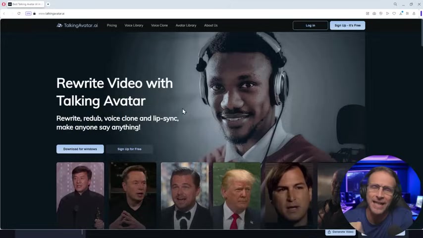Click the edit/share page icon in toolbar
Image resolution: width=423 pixels, height=238 pixels.
click(368, 13)
